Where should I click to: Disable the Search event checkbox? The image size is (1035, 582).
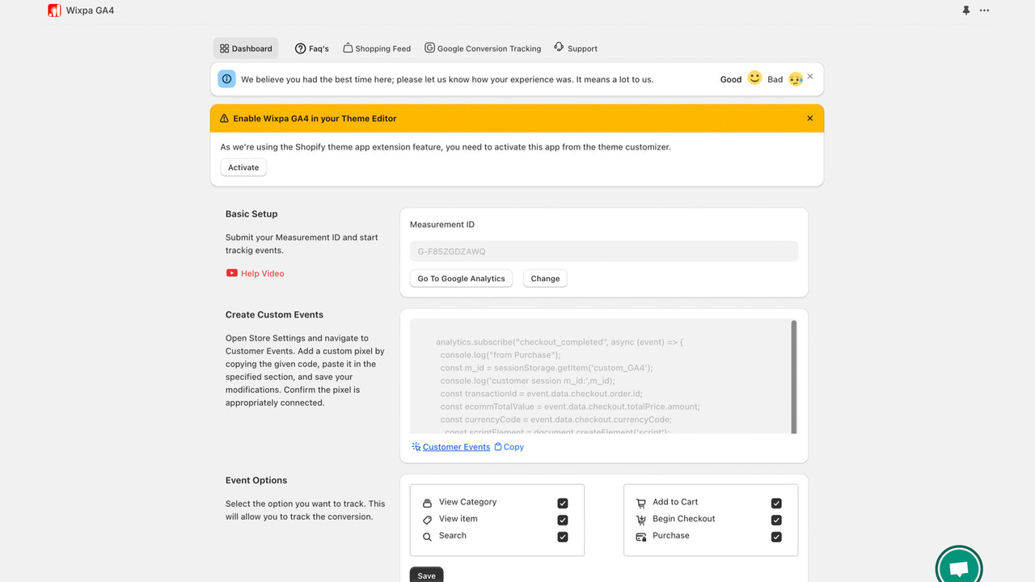point(562,536)
